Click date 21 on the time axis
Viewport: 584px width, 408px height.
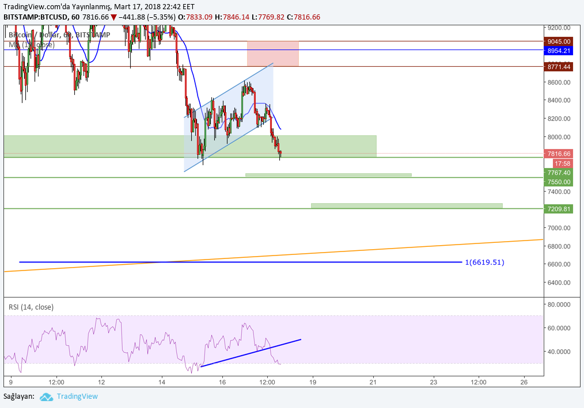click(x=373, y=382)
